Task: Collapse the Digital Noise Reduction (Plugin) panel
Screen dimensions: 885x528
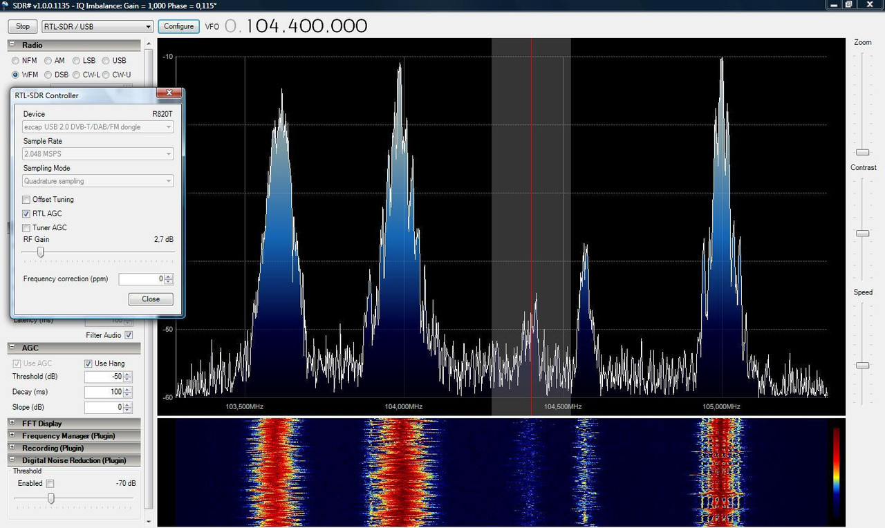Action: (x=12, y=460)
